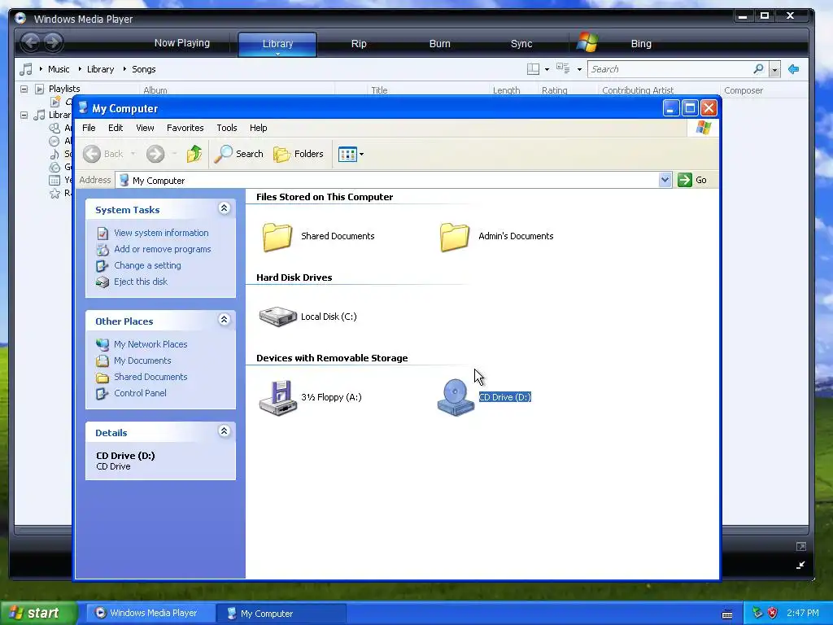Switch to the Rip tab
The image size is (833, 625).
(359, 44)
